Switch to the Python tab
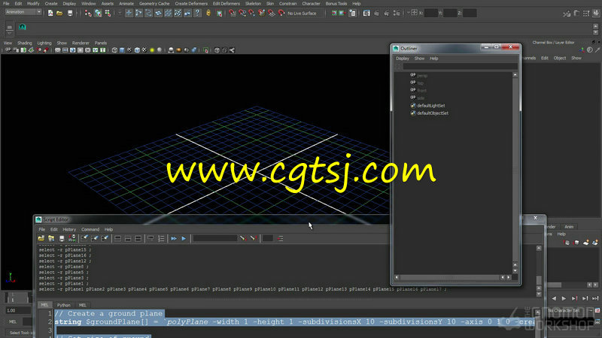The image size is (602, 338). [x=64, y=305]
